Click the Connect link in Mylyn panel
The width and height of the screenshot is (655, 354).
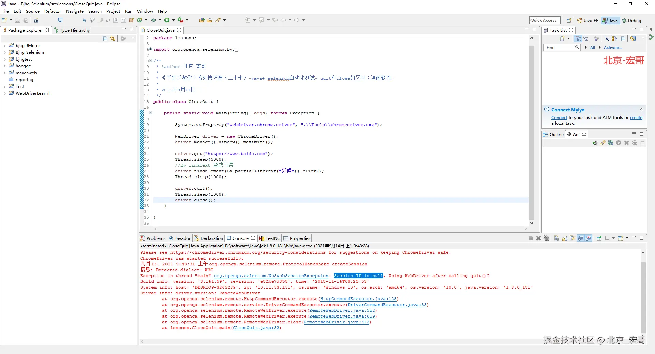tap(559, 118)
